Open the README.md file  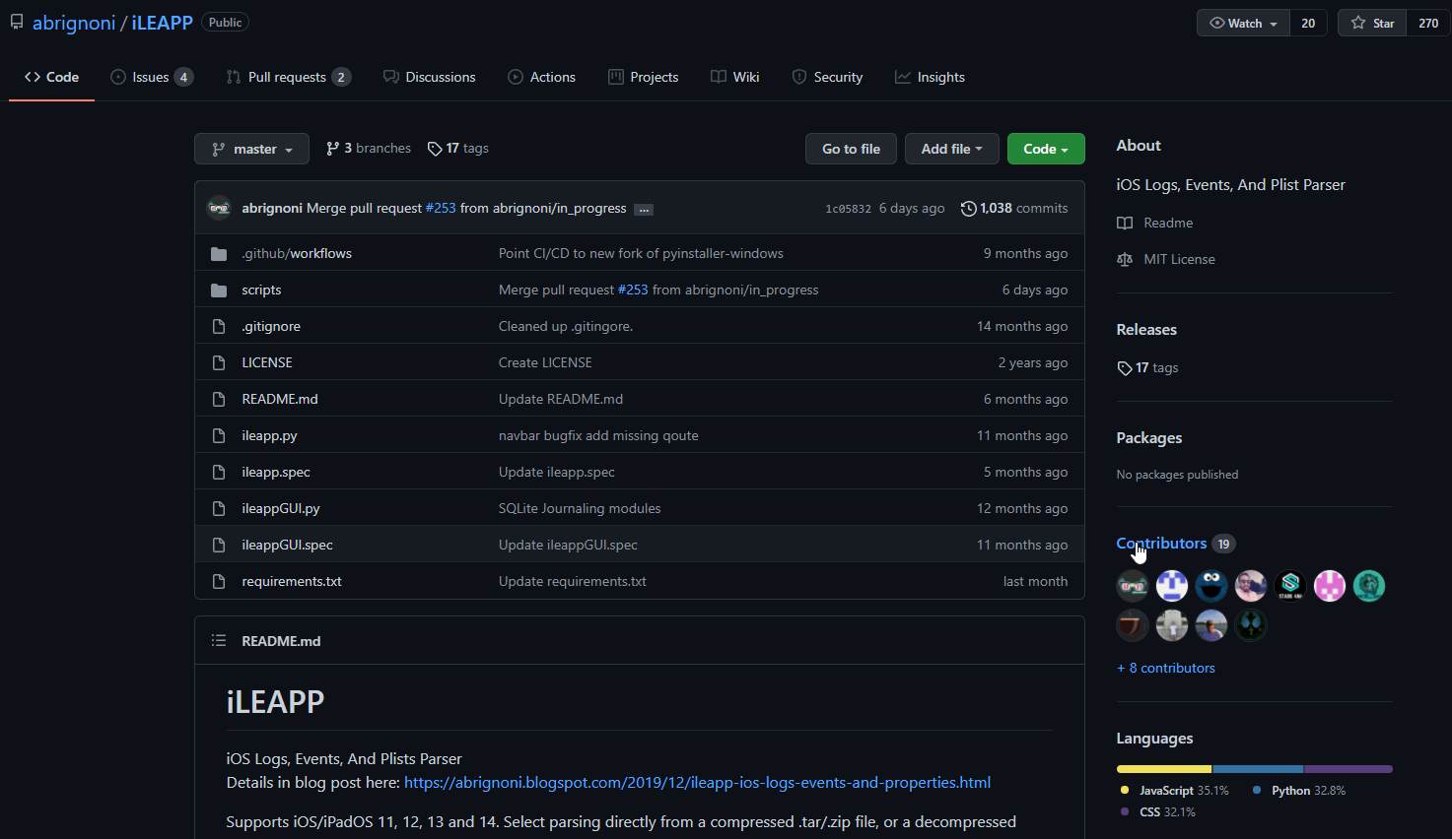click(280, 399)
